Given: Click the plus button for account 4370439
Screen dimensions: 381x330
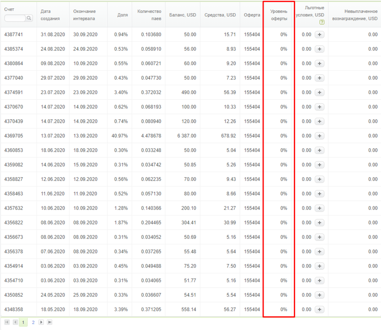Looking at the screenshot, I should tap(319, 121).
